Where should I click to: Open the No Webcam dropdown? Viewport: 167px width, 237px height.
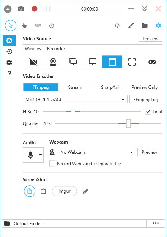[x=97, y=152]
